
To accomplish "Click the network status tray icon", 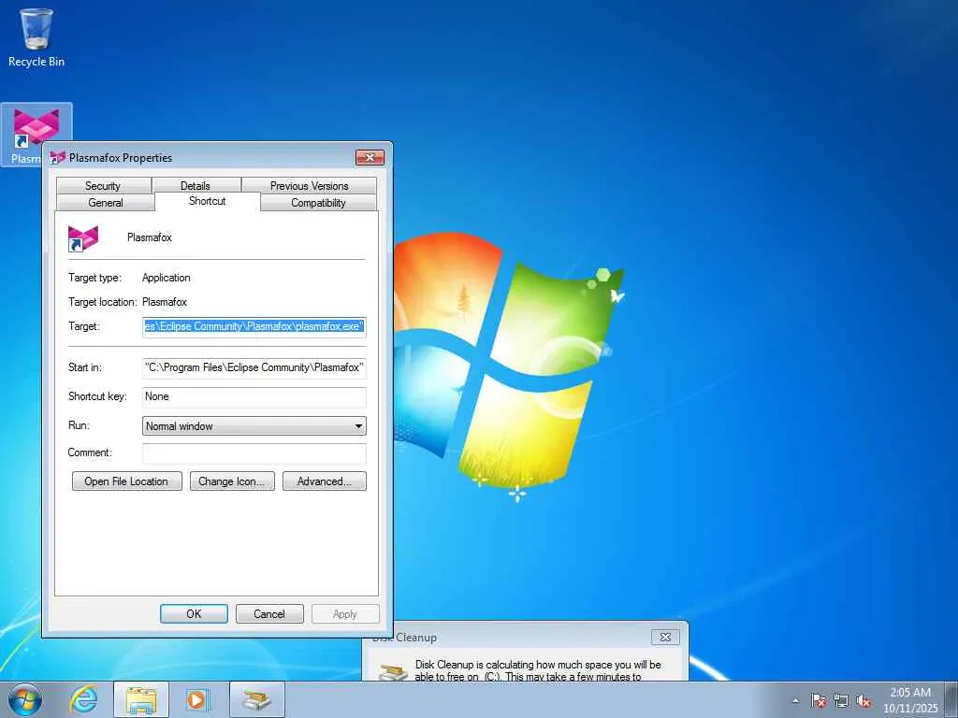I will pyautogui.click(x=841, y=700).
